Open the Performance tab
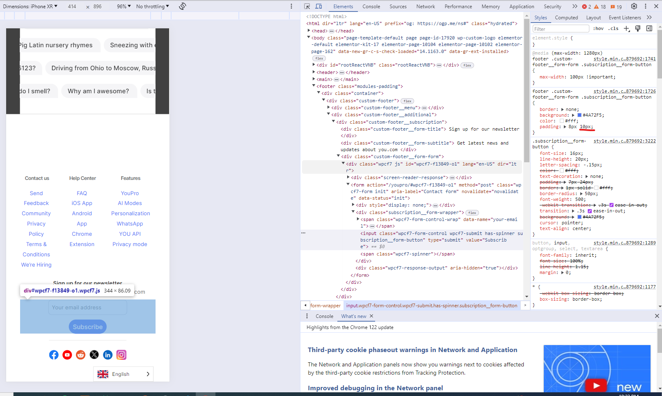Image resolution: width=662 pixels, height=396 pixels. (x=458, y=7)
